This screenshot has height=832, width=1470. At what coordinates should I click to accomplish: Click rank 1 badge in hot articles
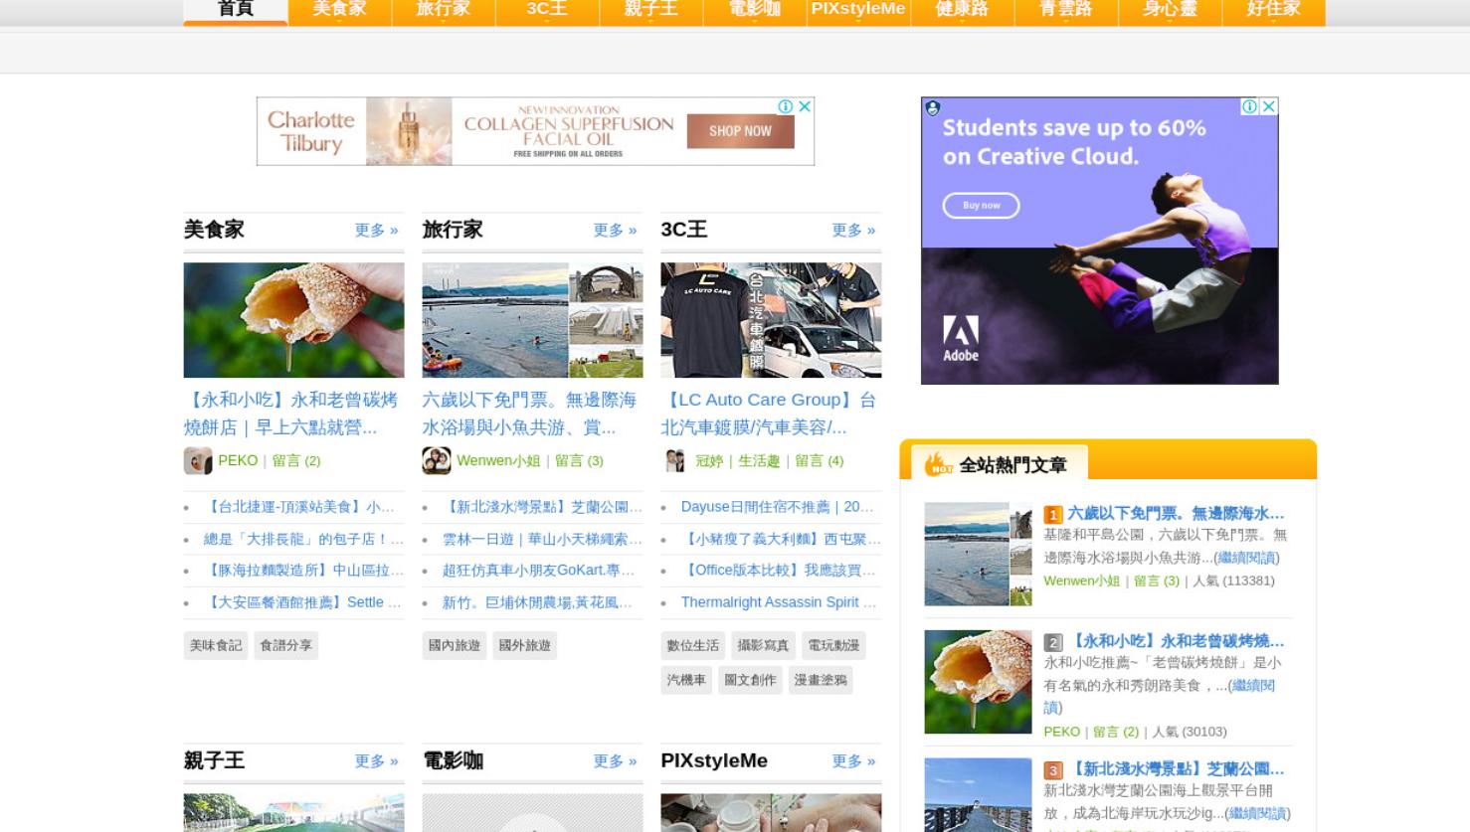pyautogui.click(x=1053, y=515)
